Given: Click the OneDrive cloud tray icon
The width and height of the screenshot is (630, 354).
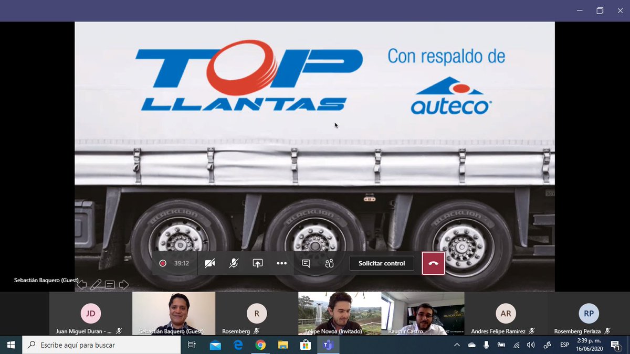Looking at the screenshot, I should (471, 345).
